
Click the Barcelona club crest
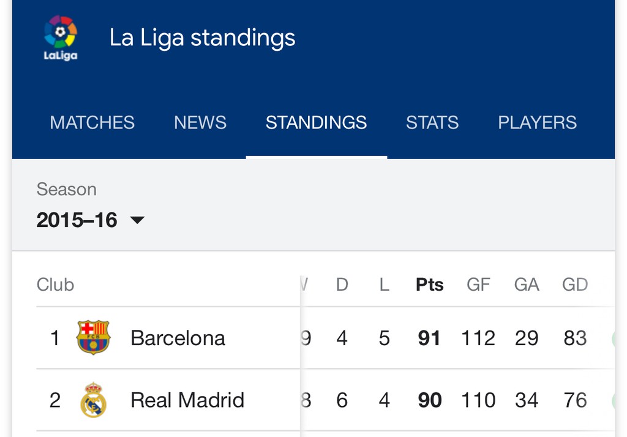(x=93, y=337)
